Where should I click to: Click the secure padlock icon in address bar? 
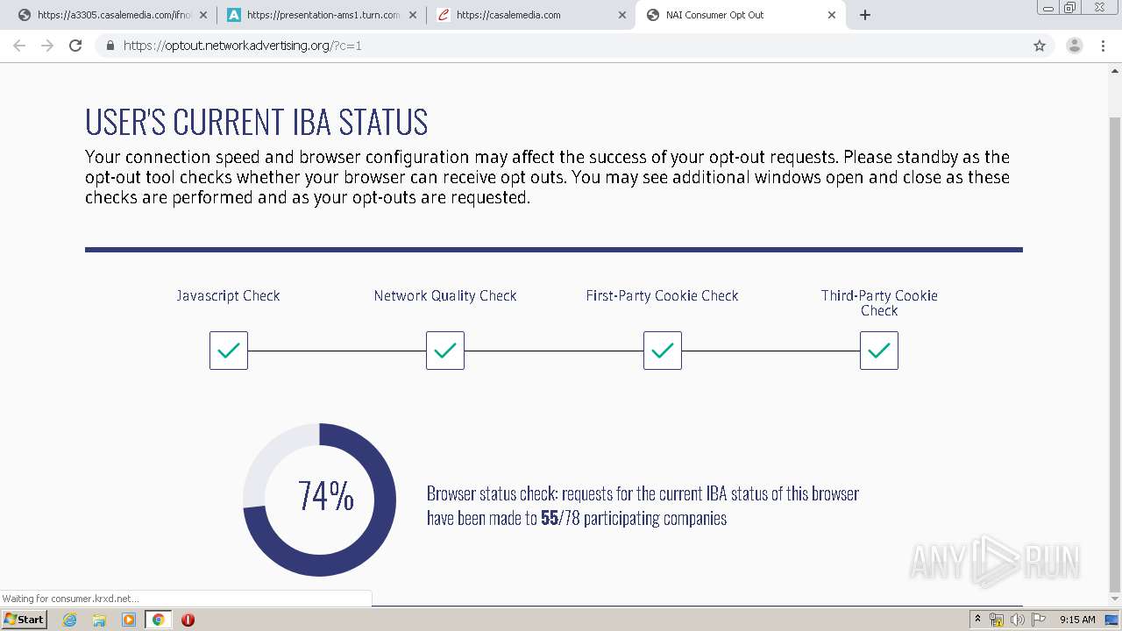(110, 46)
